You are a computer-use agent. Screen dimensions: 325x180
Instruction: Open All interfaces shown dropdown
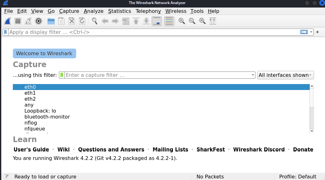point(286,75)
